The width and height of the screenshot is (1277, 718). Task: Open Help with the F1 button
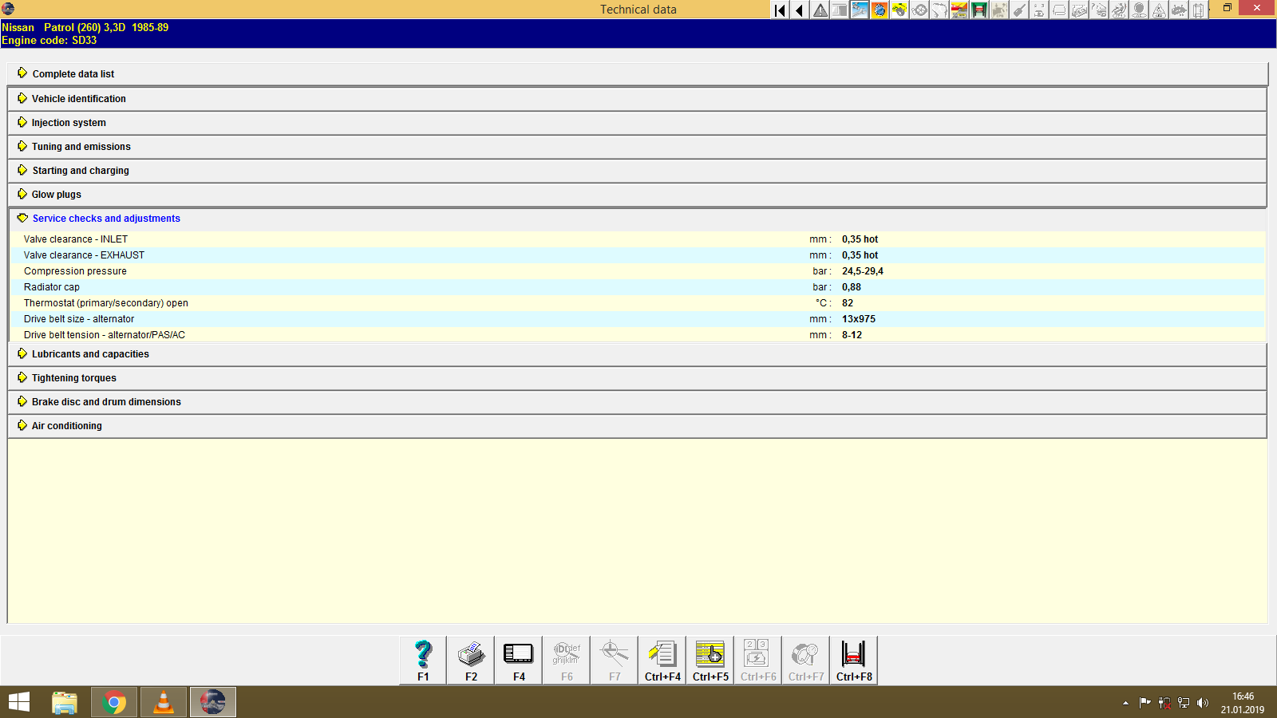click(422, 659)
